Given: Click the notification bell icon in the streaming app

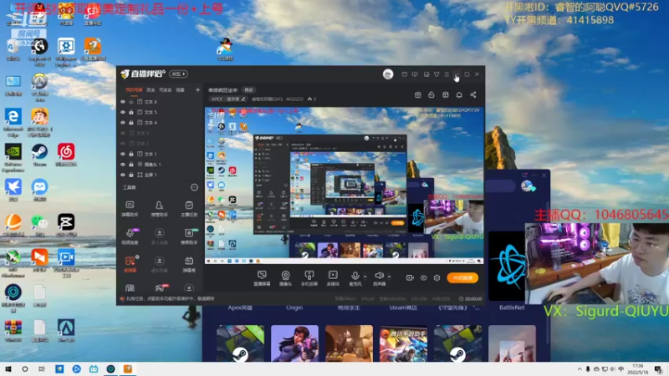Looking at the screenshot, I should 459,94.
